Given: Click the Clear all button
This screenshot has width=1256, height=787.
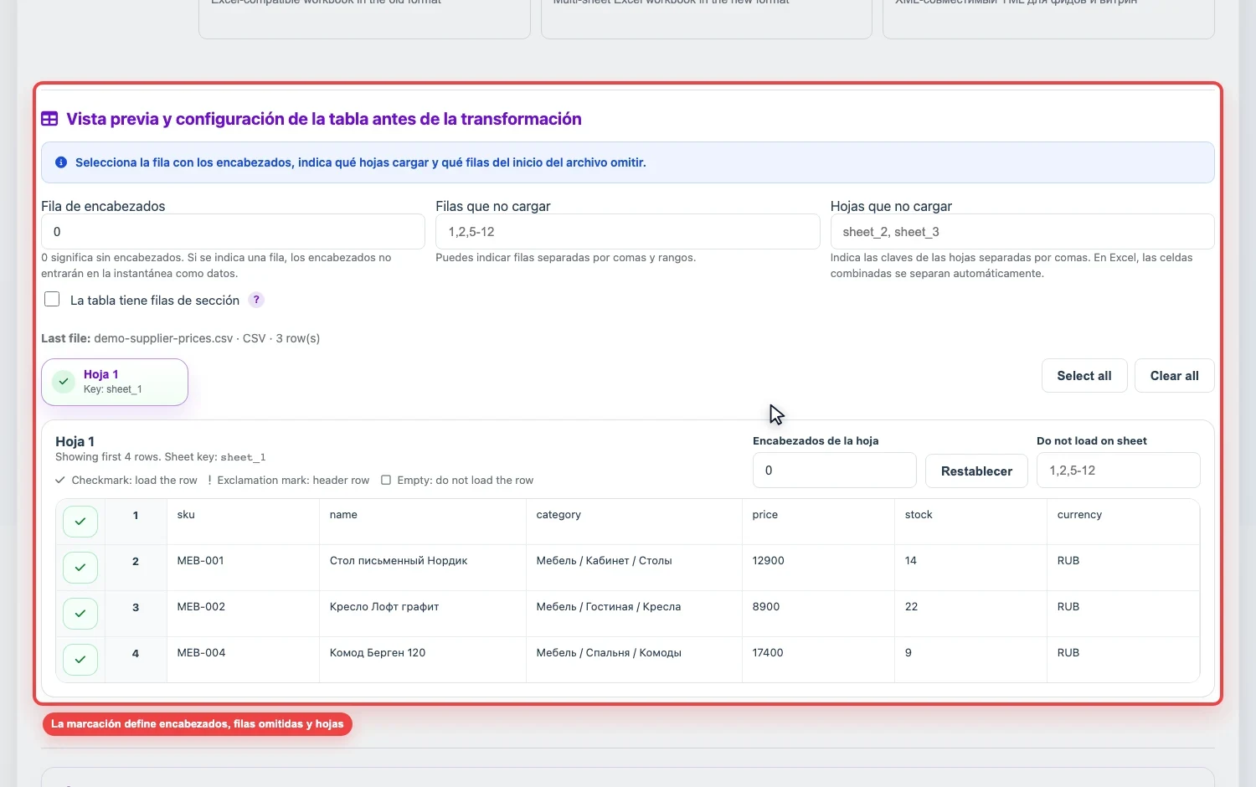Looking at the screenshot, I should (1174, 376).
